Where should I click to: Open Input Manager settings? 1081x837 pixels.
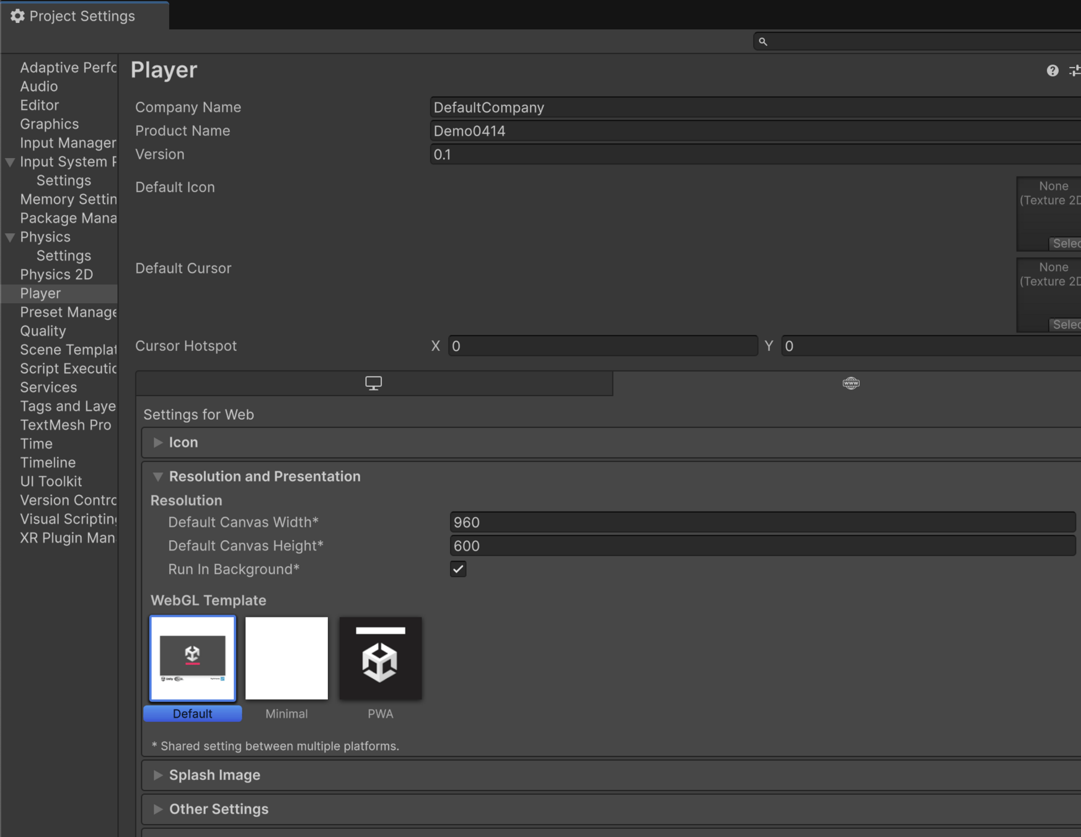coord(68,143)
